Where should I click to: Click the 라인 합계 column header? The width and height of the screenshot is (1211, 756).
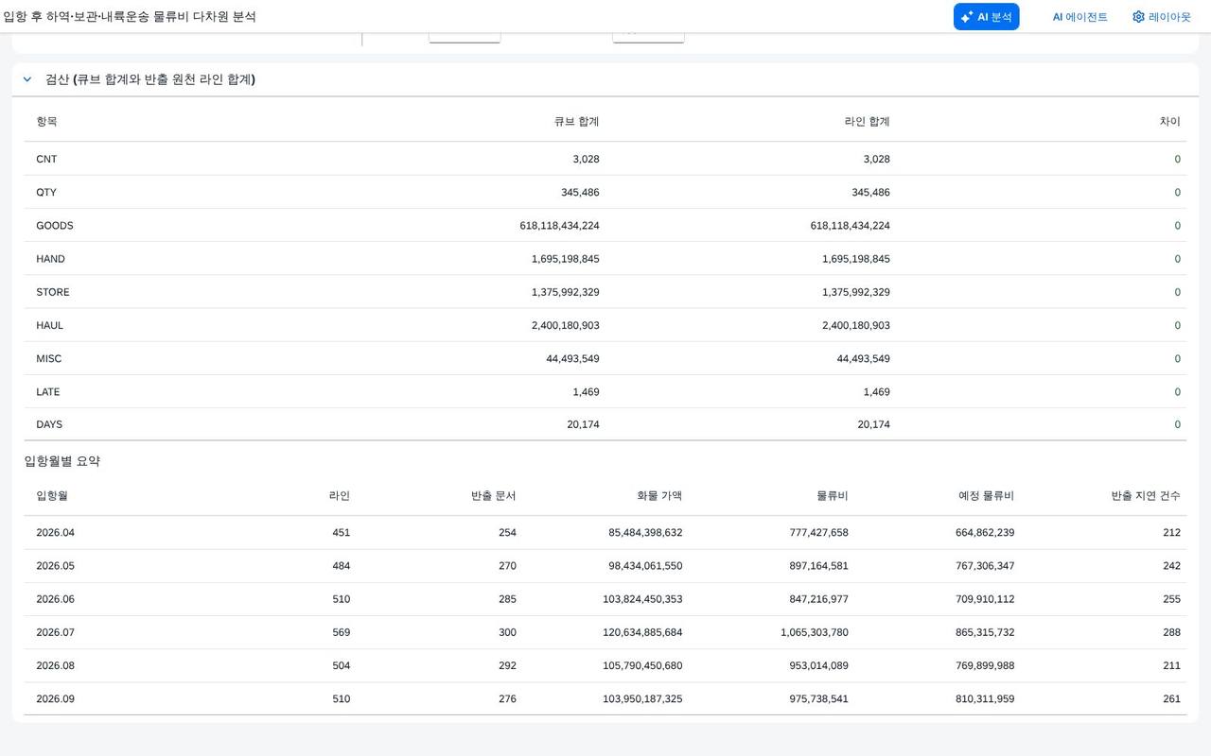tap(867, 121)
